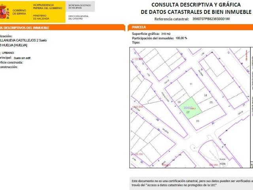Select parcel 08 next to the green plot
The height and width of the screenshot is (190, 253).
(179, 102)
